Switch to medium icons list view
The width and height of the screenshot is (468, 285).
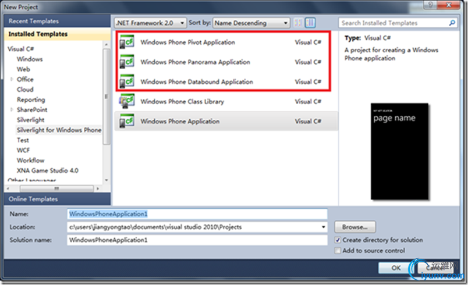coord(310,23)
